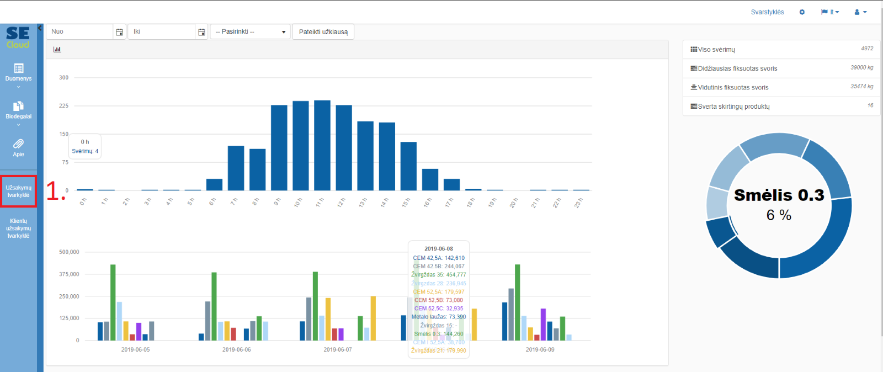Click the Nuo date input field
The width and height of the screenshot is (883, 372).
[80, 32]
